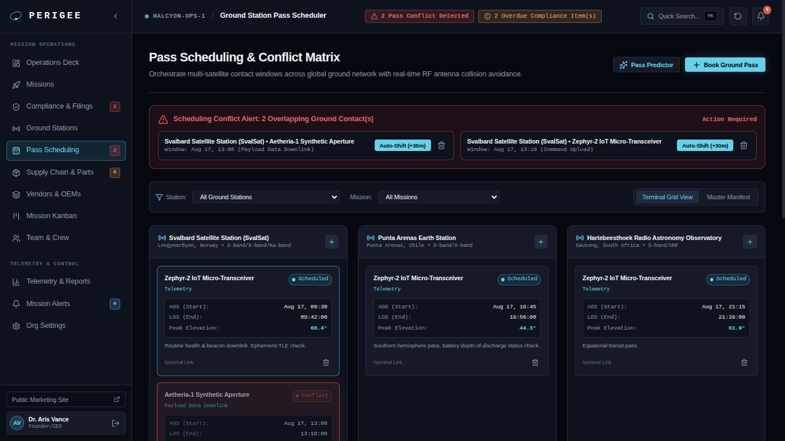Open Supply Chain & Parts

pos(66,172)
